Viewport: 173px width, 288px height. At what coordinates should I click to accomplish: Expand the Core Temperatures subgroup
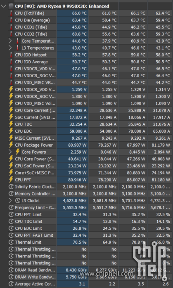coord(10,41)
